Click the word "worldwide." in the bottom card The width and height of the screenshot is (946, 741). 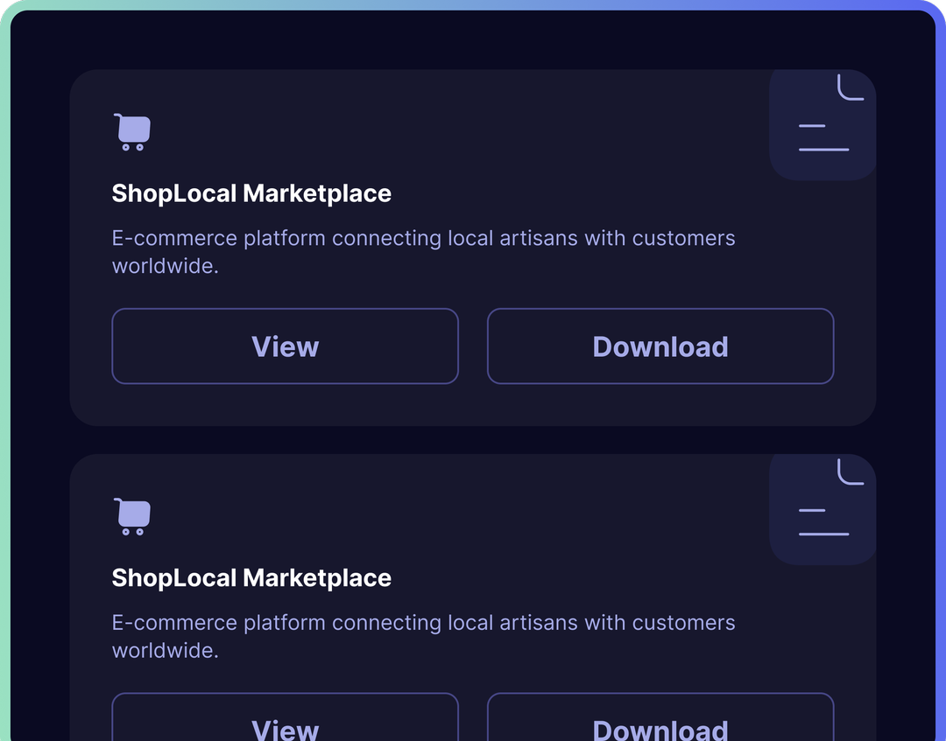tap(165, 651)
